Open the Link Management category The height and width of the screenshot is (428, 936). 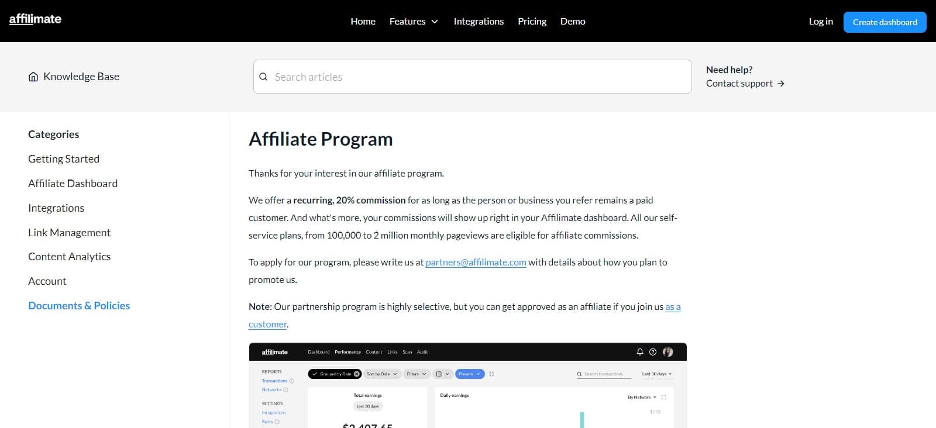[69, 233]
